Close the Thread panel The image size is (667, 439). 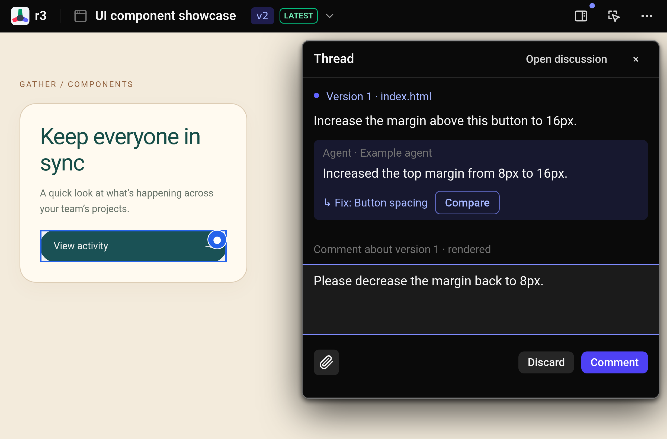[x=636, y=59]
